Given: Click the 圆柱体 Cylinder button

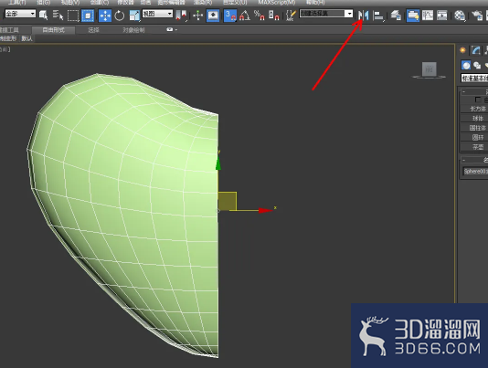Looking at the screenshot, I should [x=474, y=128].
